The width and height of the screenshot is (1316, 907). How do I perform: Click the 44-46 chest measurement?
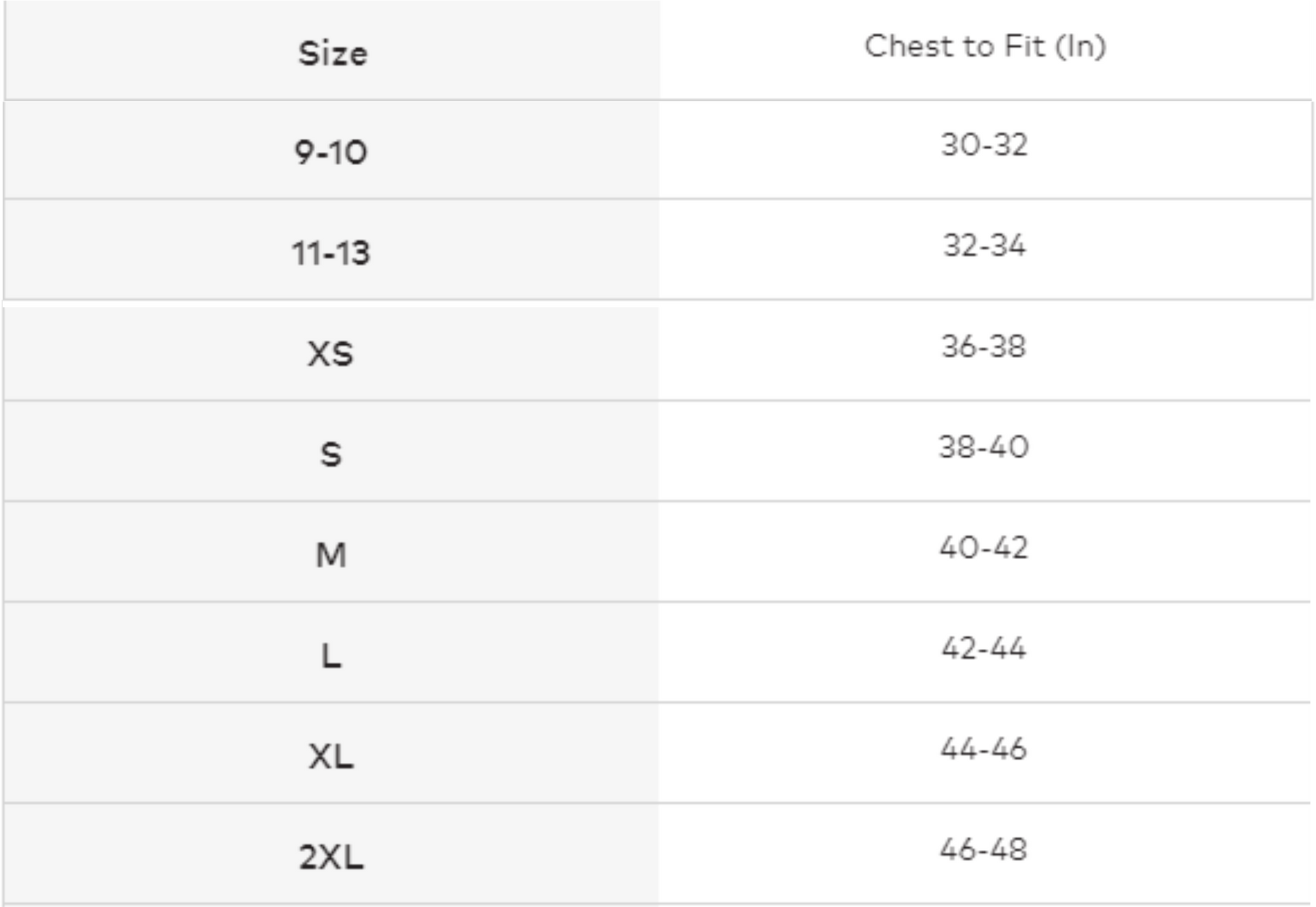coord(984,749)
